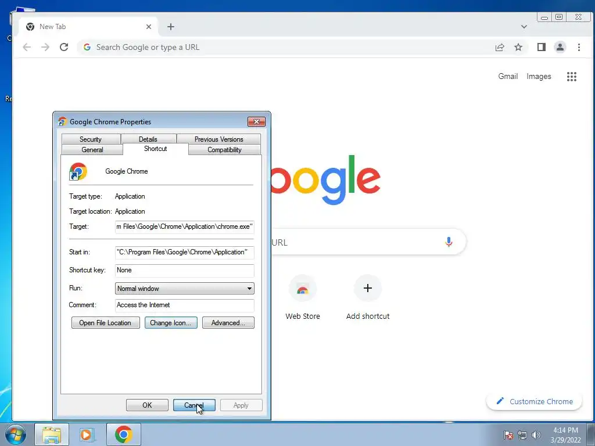Select the Shortcut tab
595x446 pixels.
click(x=156, y=149)
